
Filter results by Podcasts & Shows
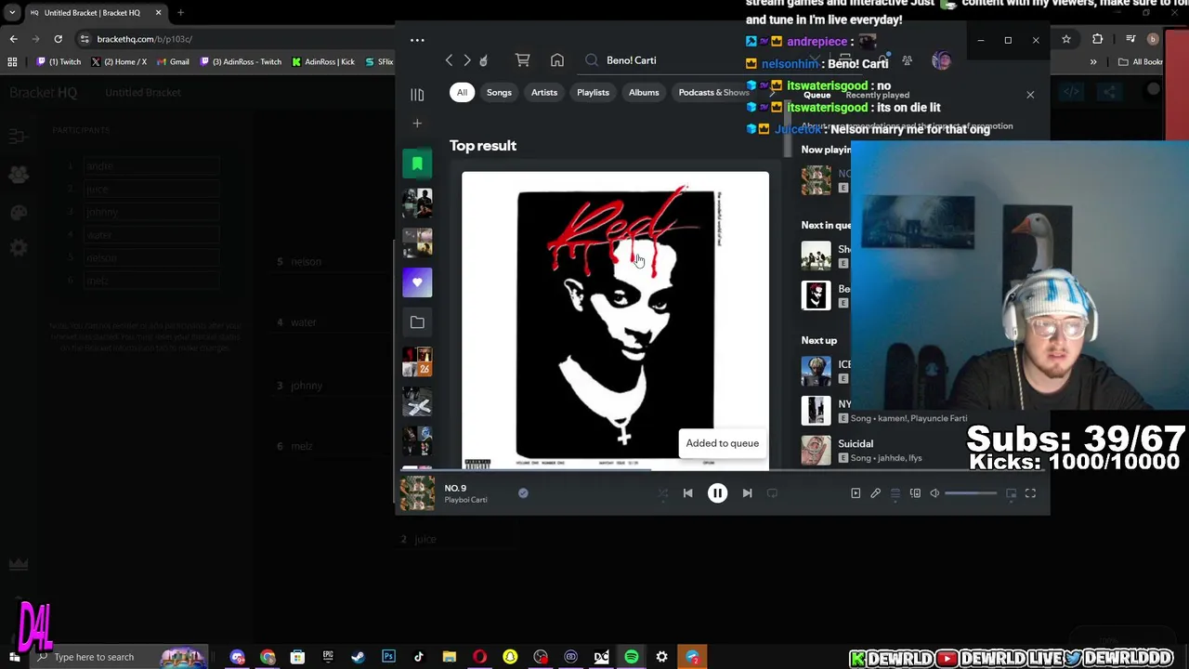713,92
